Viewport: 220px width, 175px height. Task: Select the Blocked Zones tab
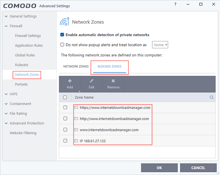click(109, 66)
